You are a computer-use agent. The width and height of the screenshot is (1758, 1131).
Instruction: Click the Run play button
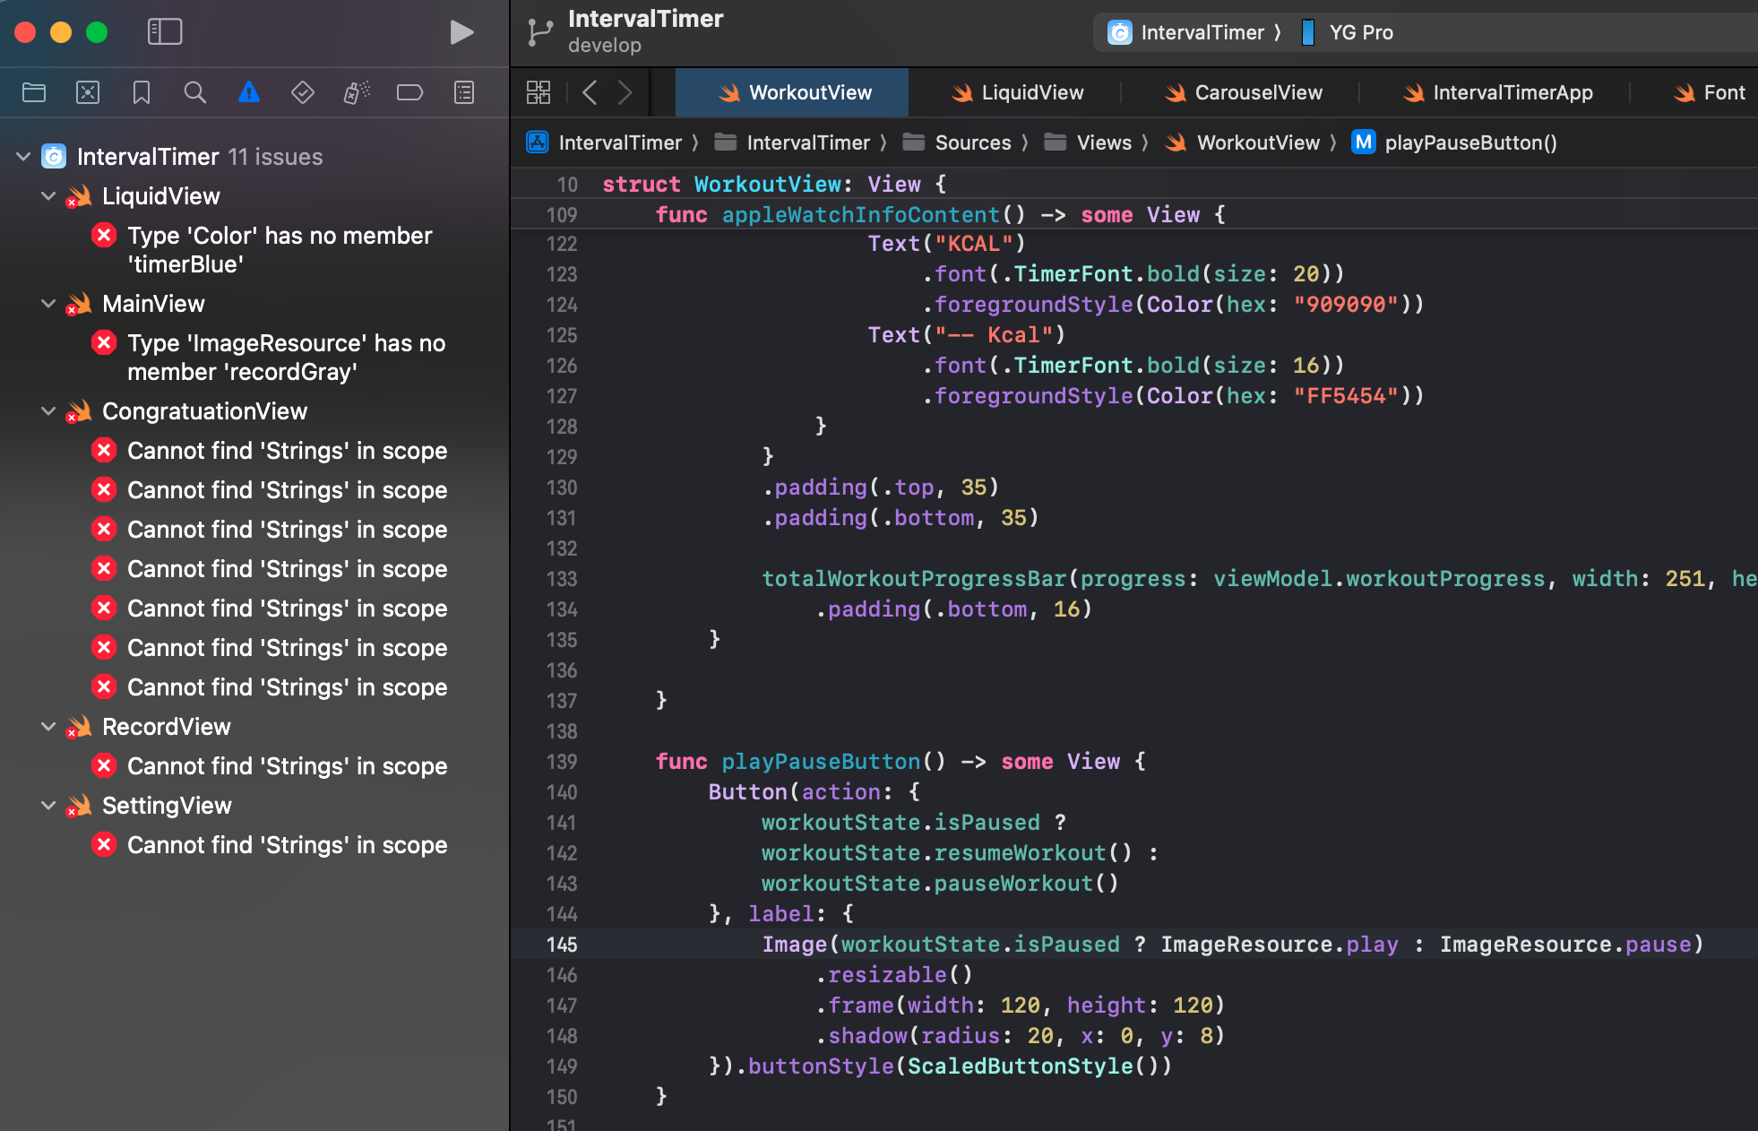[x=461, y=32]
